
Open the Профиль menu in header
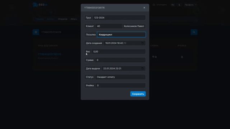tap(190, 5)
